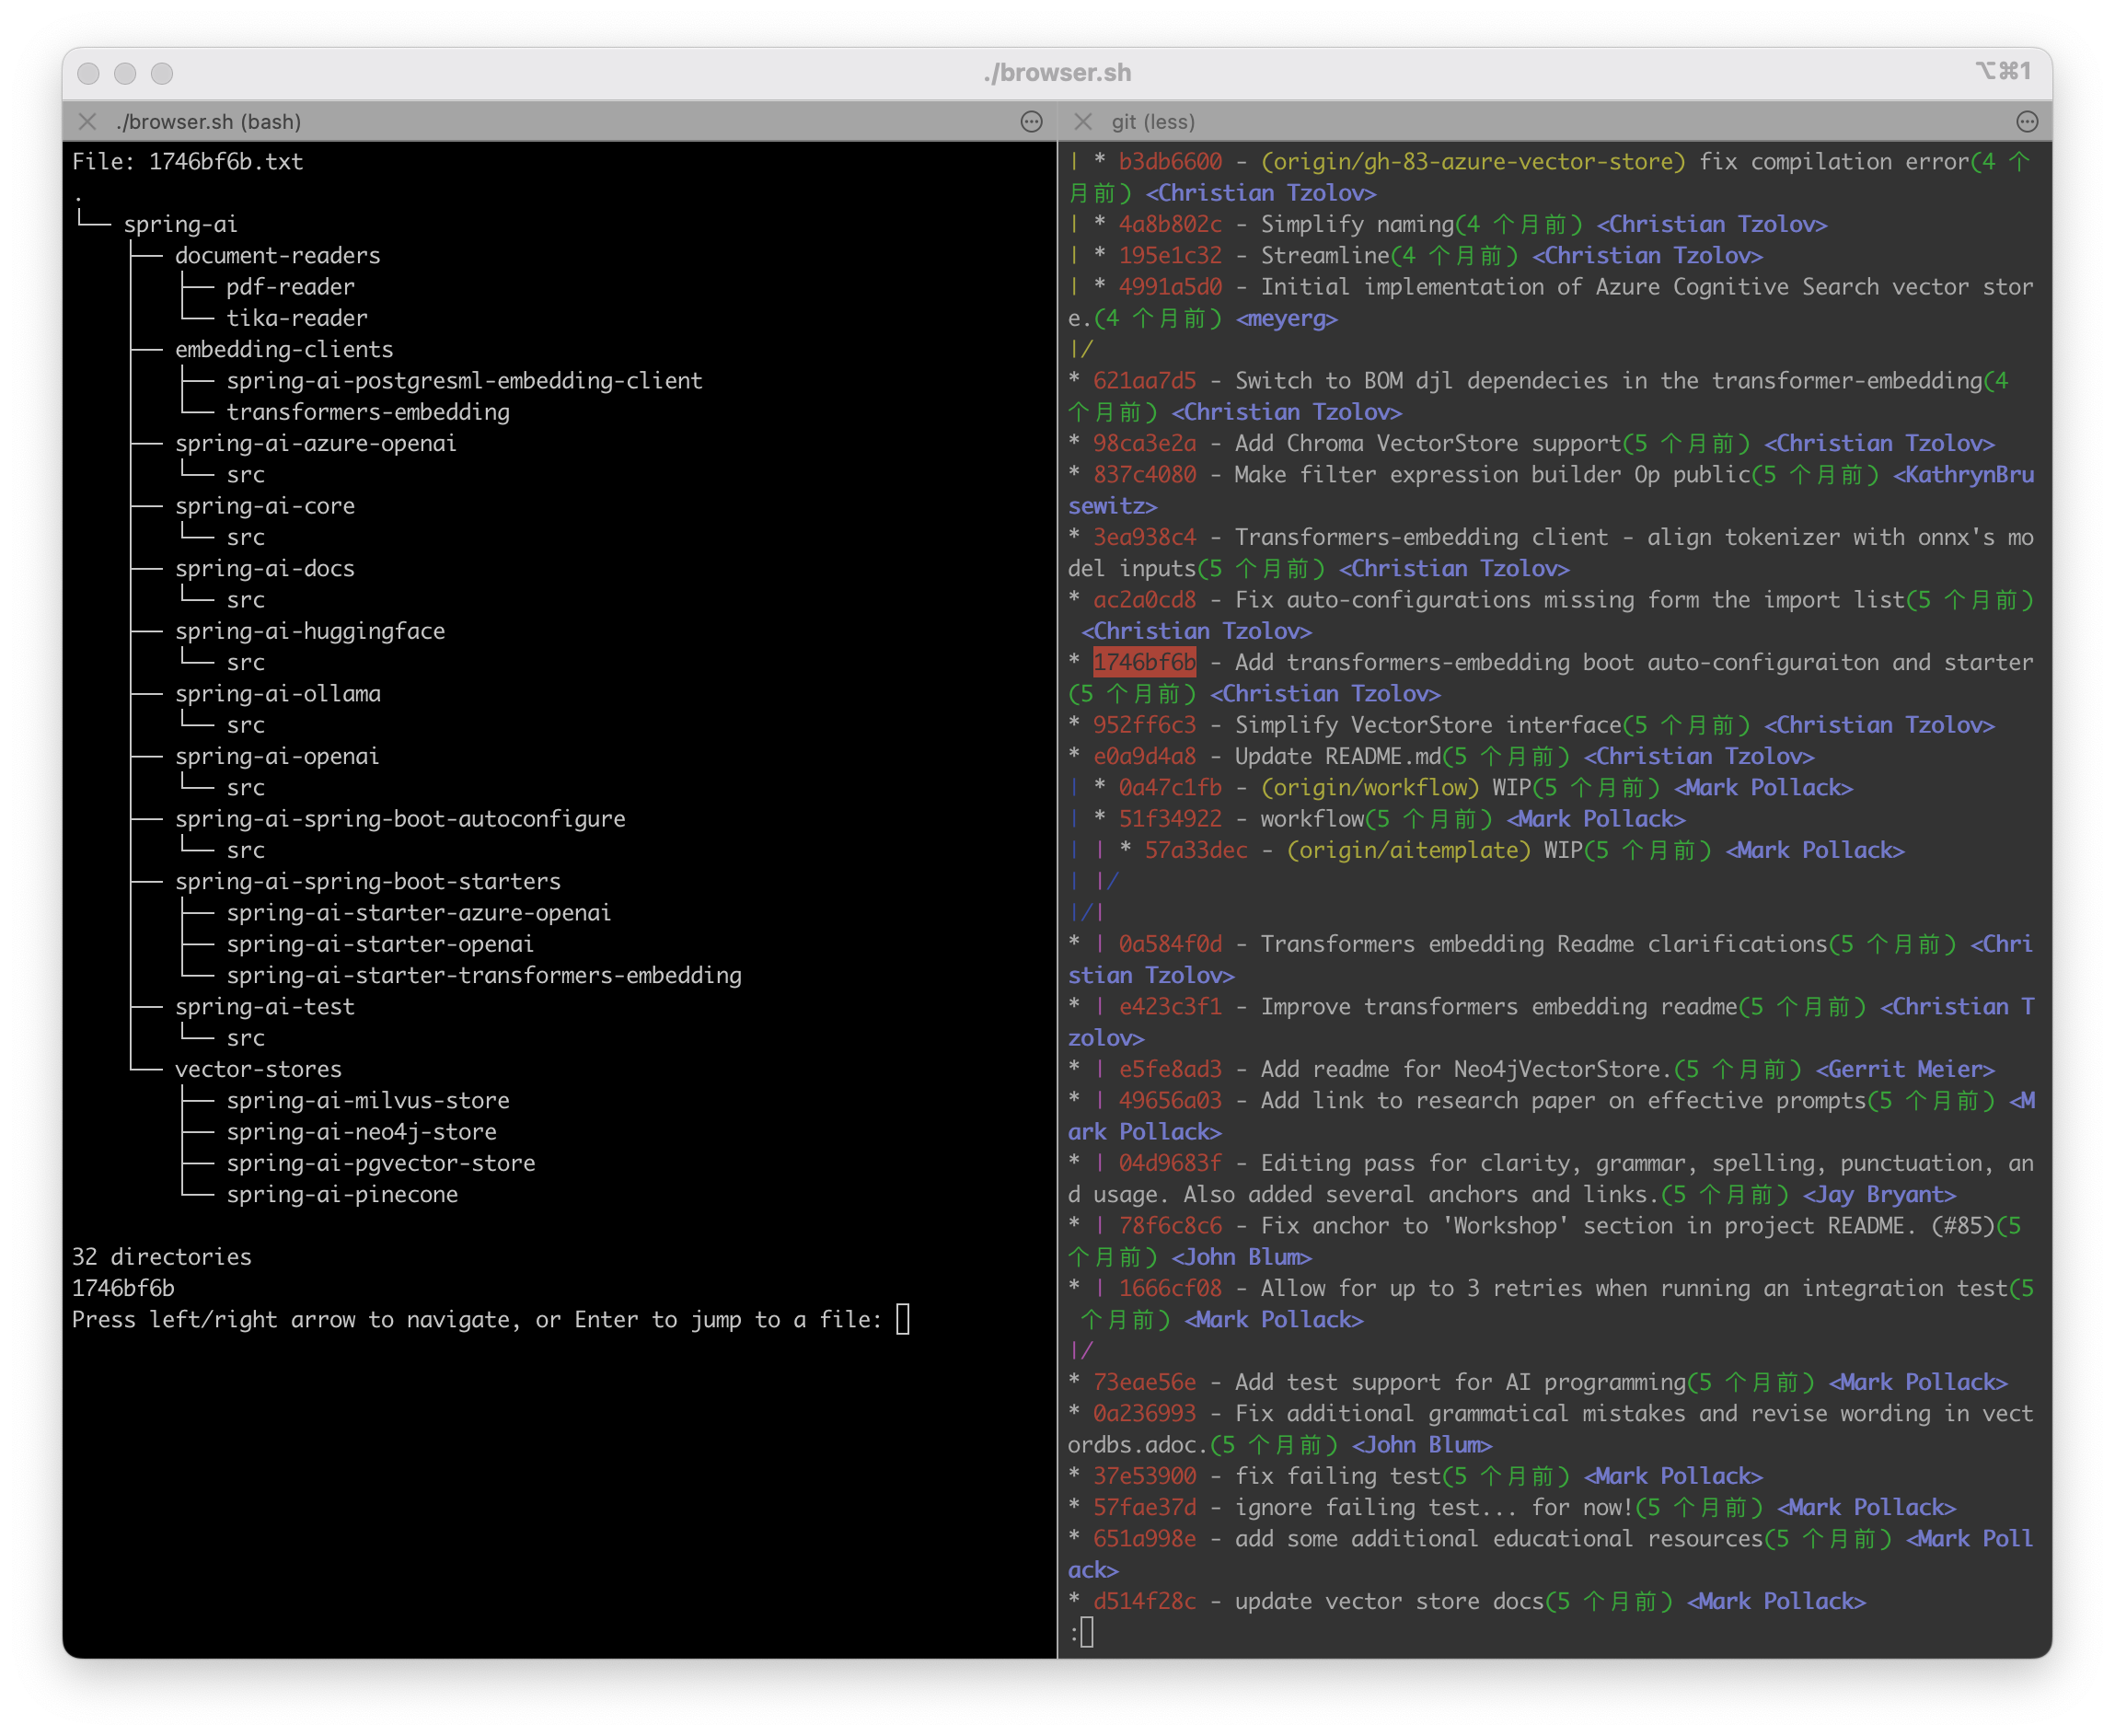2115x1736 pixels.
Task: Select the ./browser.sh (bash) pane title
Action: (x=209, y=121)
